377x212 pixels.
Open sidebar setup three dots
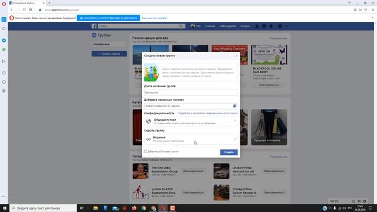coord(4,196)
